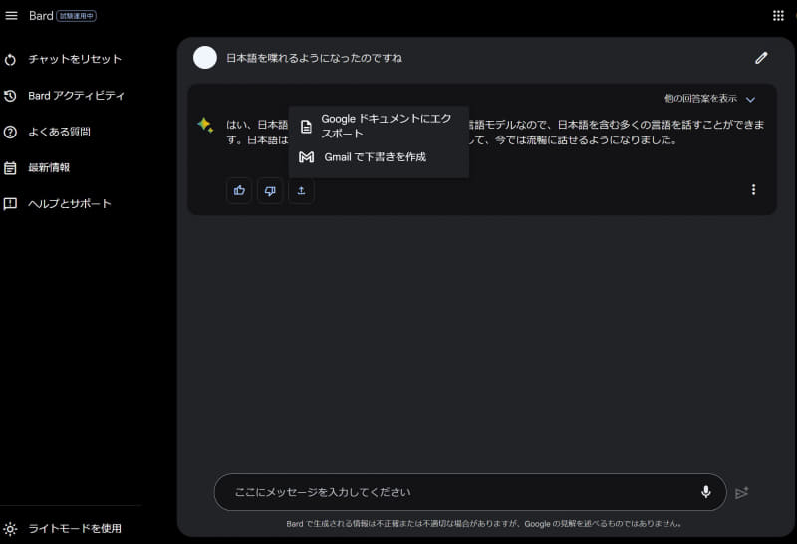Click the Google Docs document icon
Viewport: 797px width, 544px height.
pyautogui.click(x=306, y=127)
